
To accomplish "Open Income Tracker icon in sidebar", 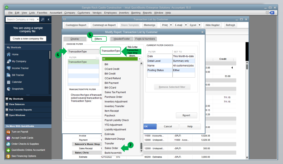I will point(8,68).
